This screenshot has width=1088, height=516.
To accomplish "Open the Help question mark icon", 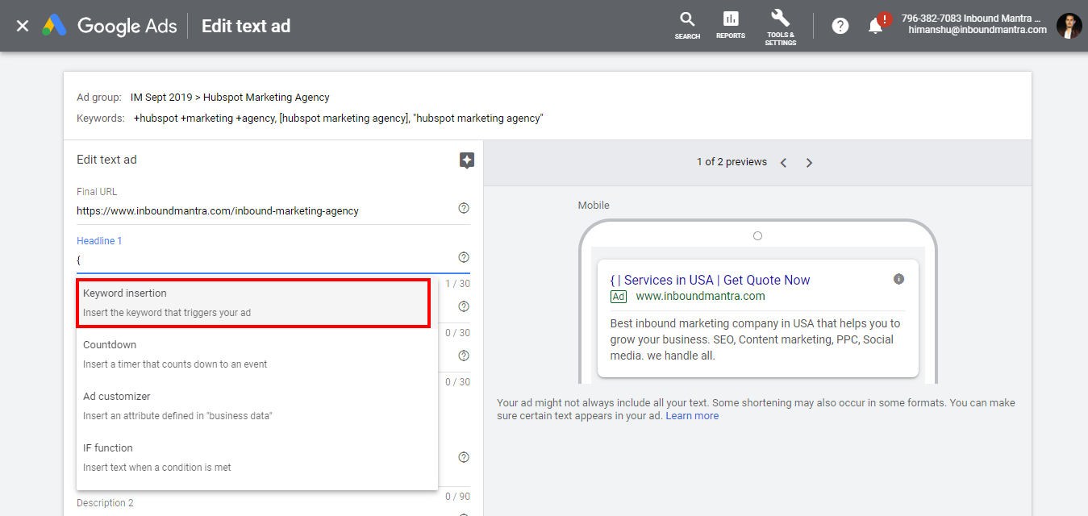I will [840, 26].
